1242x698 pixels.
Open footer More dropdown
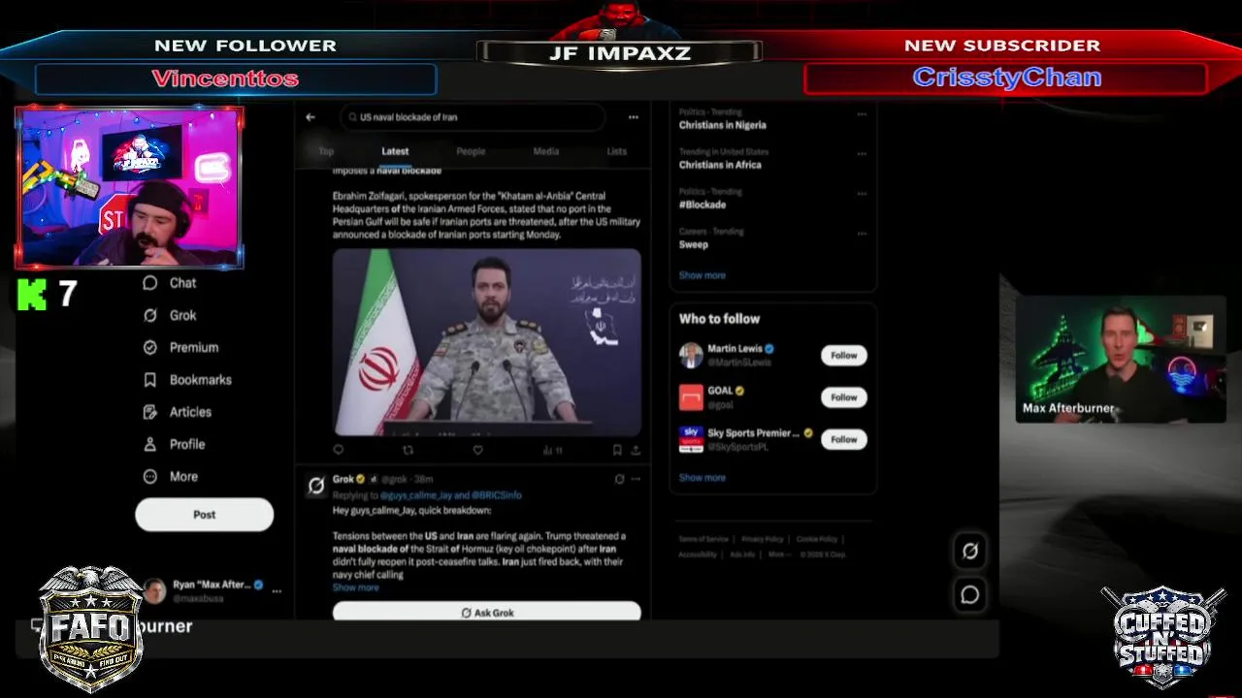click(778, 555)
